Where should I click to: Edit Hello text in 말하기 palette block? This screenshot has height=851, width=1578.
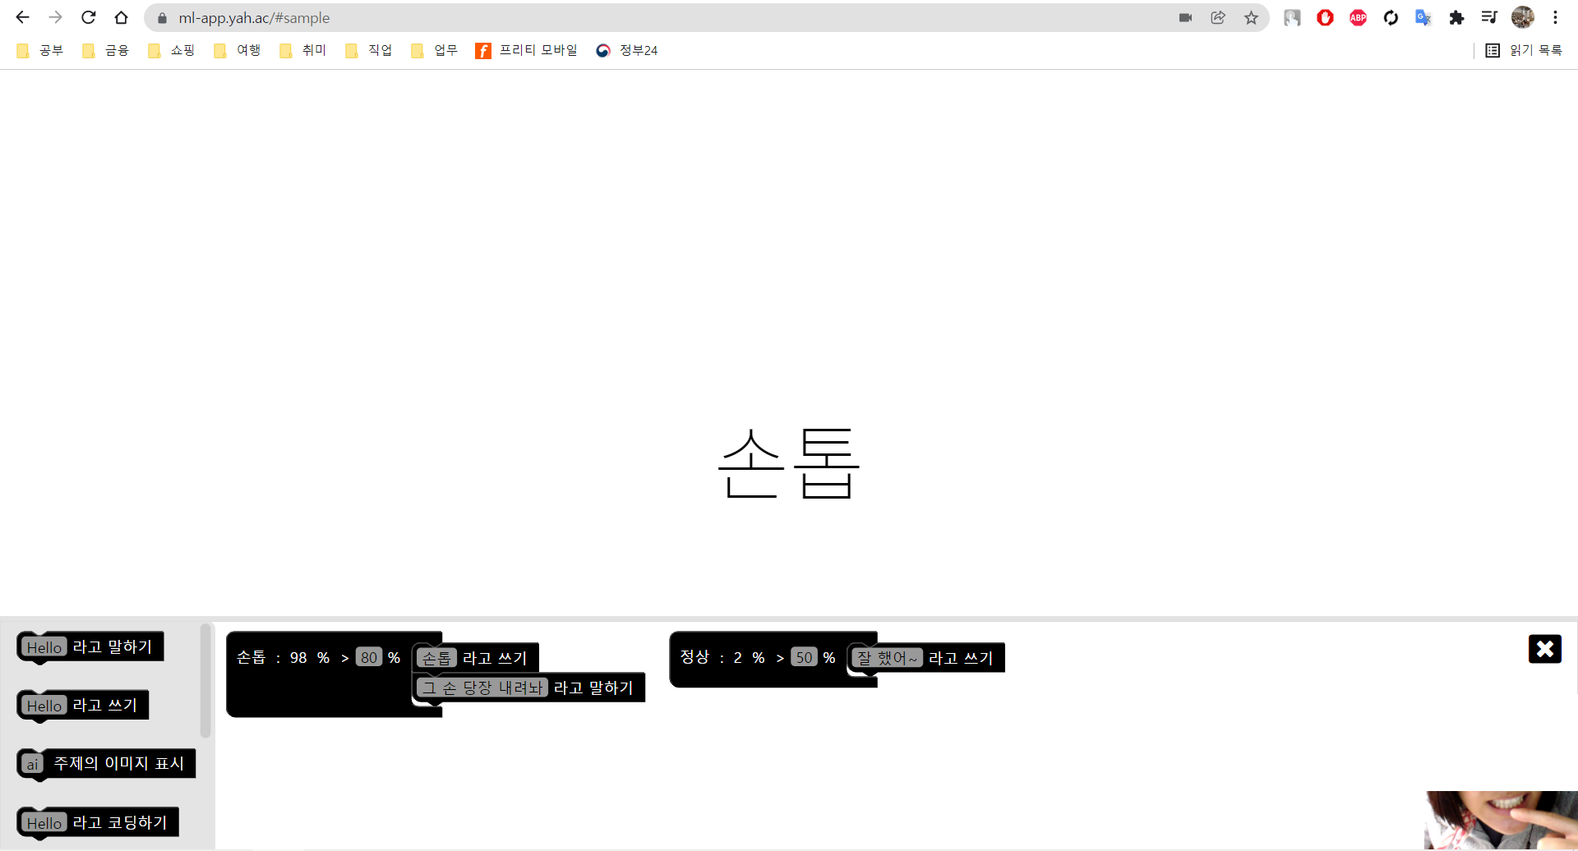tap(44, 647)
